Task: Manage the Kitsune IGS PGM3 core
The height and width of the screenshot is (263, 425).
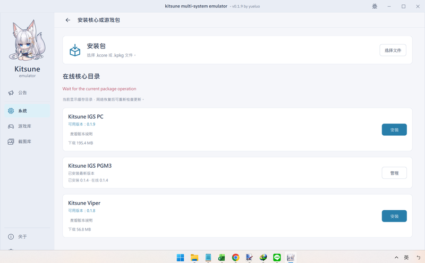Action: [394, 173]
